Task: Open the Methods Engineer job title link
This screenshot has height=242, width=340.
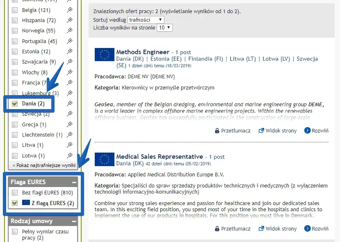Action: point(142,52)
